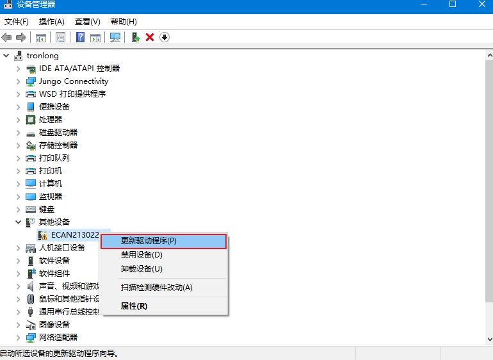
Task: Click the 图像设备 camera icon
Action: point(31,325)
